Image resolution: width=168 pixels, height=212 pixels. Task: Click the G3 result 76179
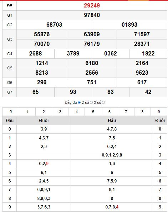coord(92,44)
